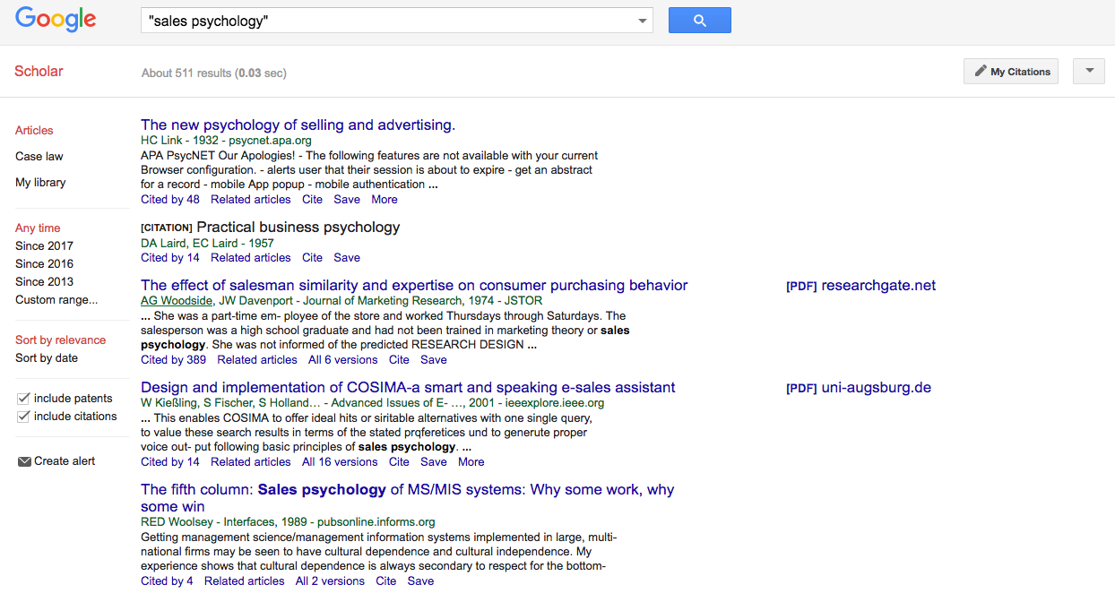The height and width of the screenshot is (602, 1115).
Task: Click the blue magnifier search button
Action: coord(700,21)
